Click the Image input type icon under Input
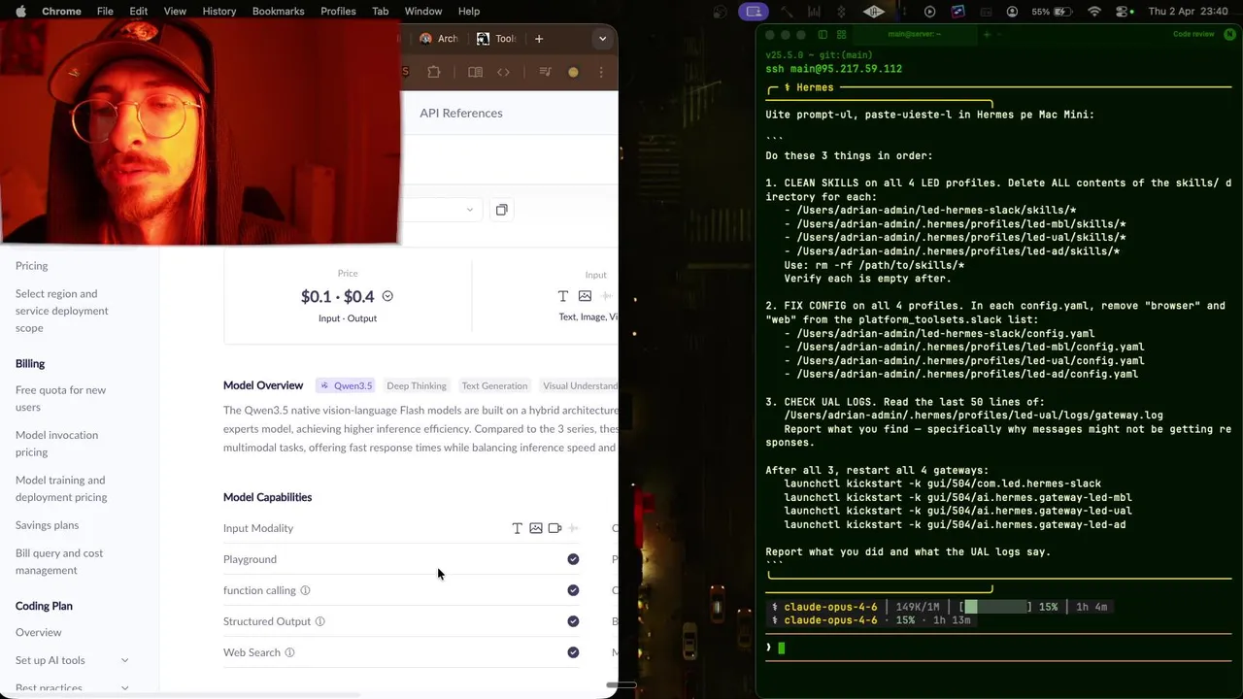Screen dimensions: 1243x699 [585, 296]
